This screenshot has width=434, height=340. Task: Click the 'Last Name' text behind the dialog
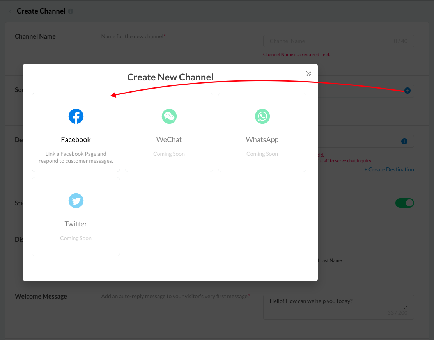(x=331, y=260)
